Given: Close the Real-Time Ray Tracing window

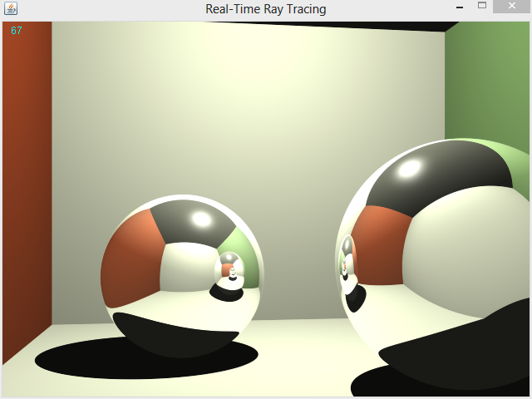Looking at the screenshot, I should pos(512,6).
